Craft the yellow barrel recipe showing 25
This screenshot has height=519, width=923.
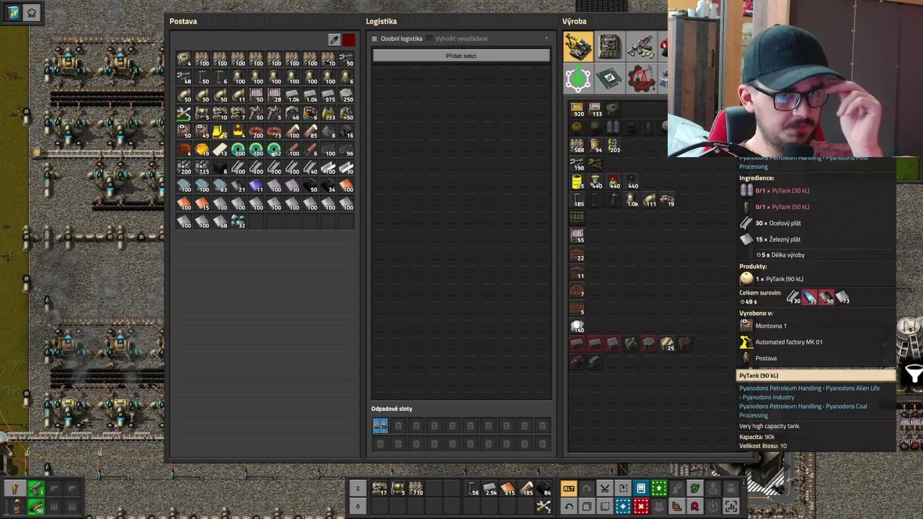577,182
